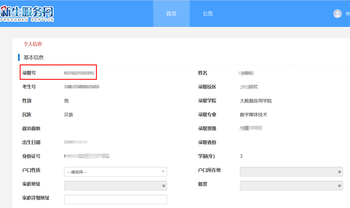The width and height of the screenshot is (350, 208).
Task: Click the blurred 身份证号 value
Action: pos(87,156)
